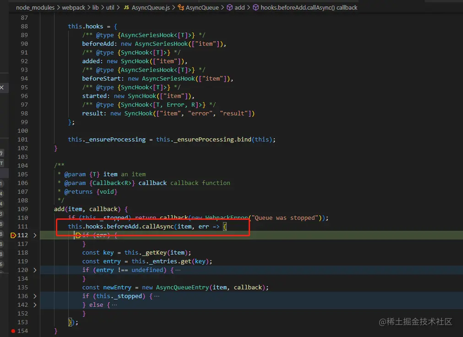Expand folded block at line 136

point(35,296)
